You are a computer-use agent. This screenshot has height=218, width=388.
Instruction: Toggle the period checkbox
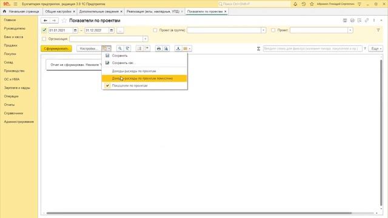44,30
